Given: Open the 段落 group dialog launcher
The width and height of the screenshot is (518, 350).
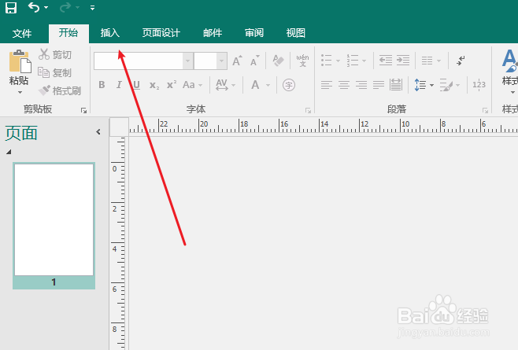Looking at the screenshot, I should point(485,111).
